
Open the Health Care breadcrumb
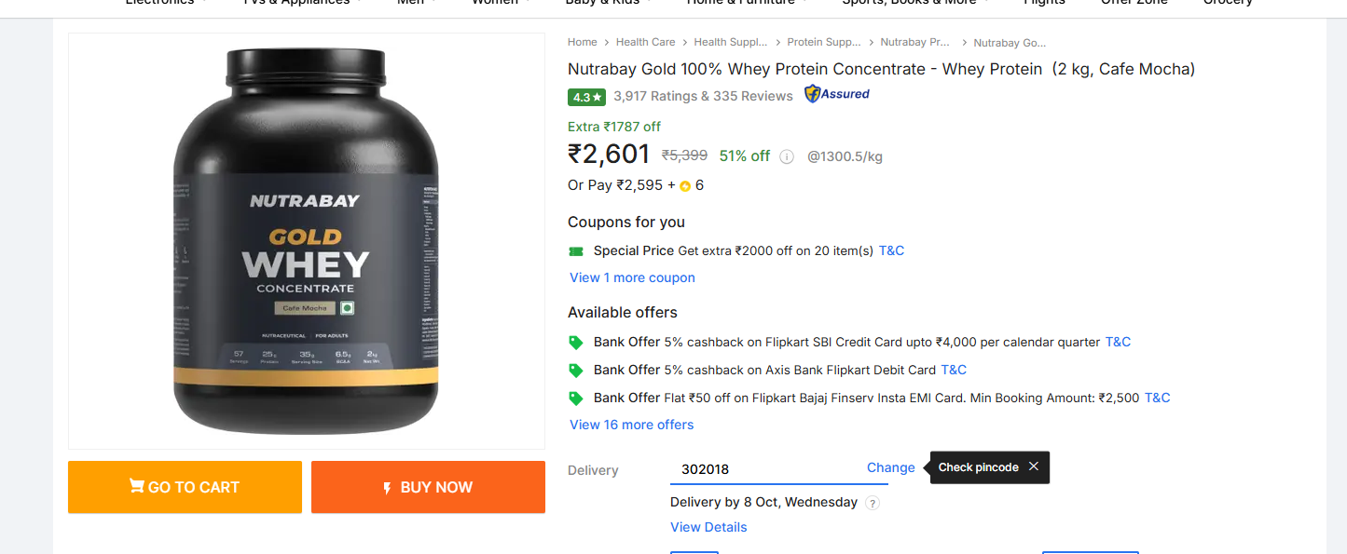[x=645, y=42]
